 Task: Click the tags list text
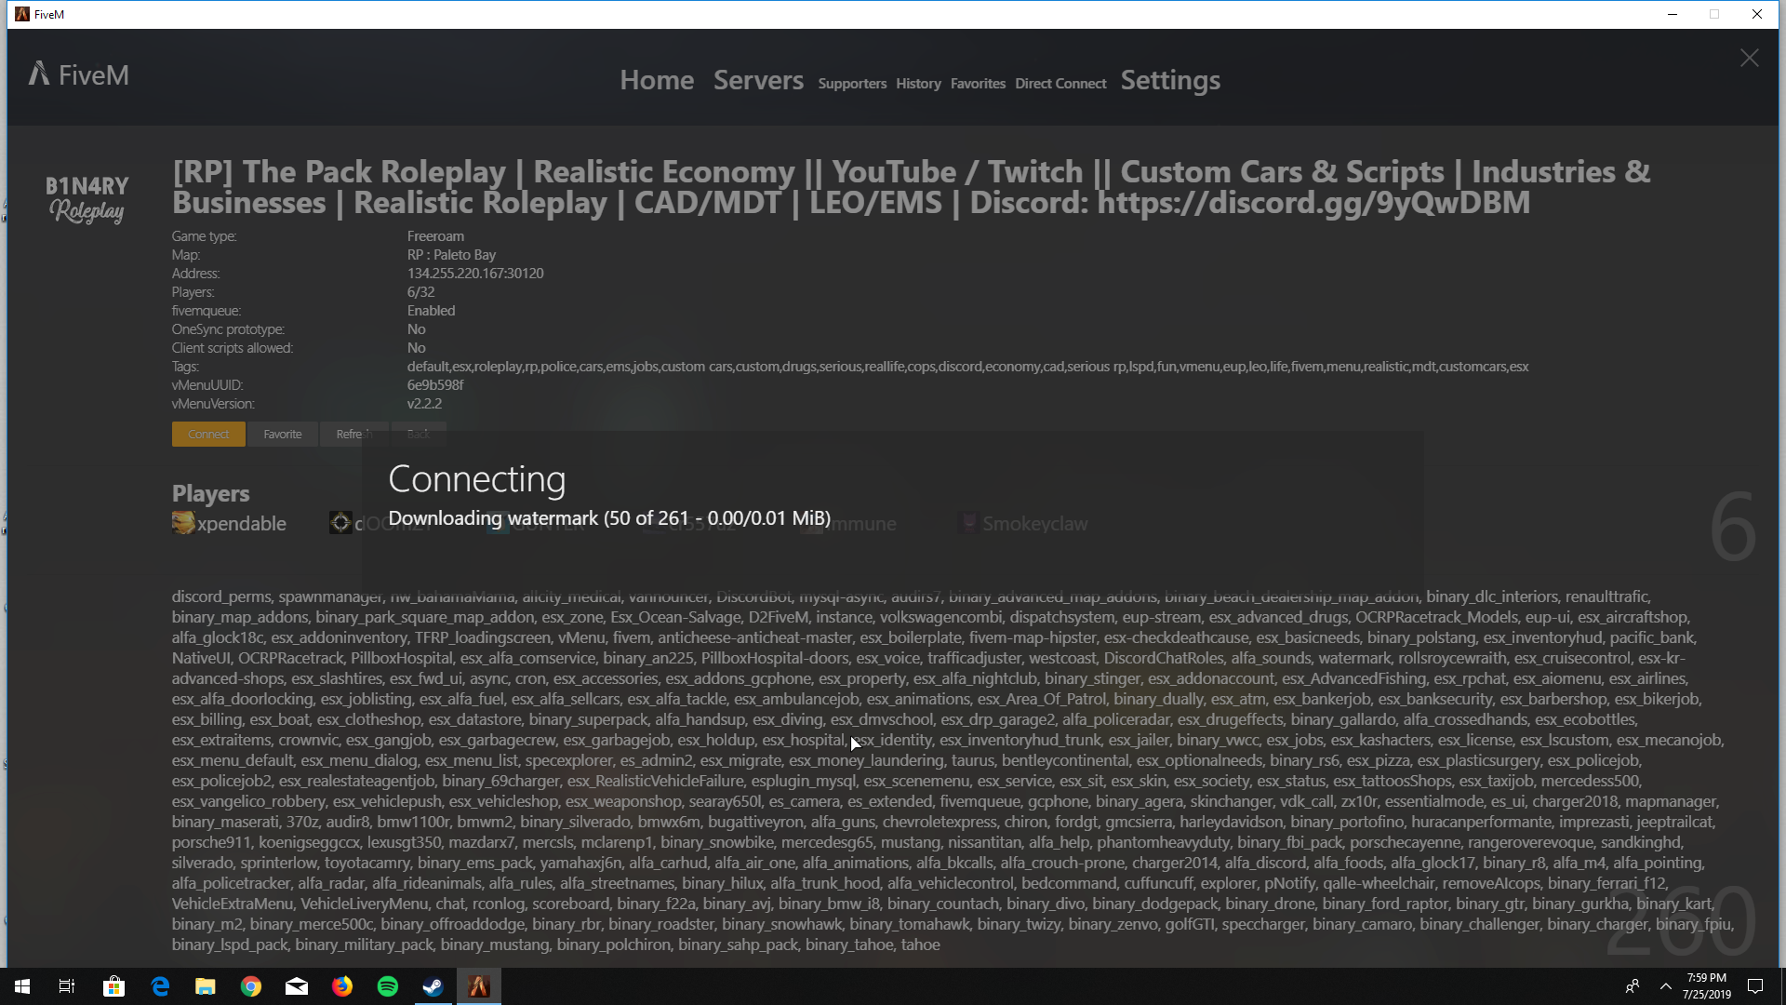pos(967,367)
